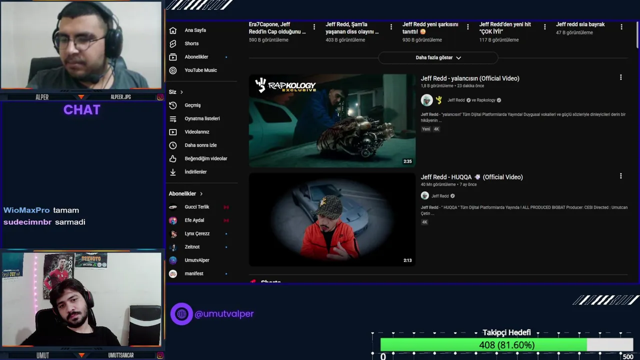Image resolution: width=640 pixels, height=360 pixels.
Task: Open options for Jeff redd sıla bayrak short
Action: tap(621, 27)
